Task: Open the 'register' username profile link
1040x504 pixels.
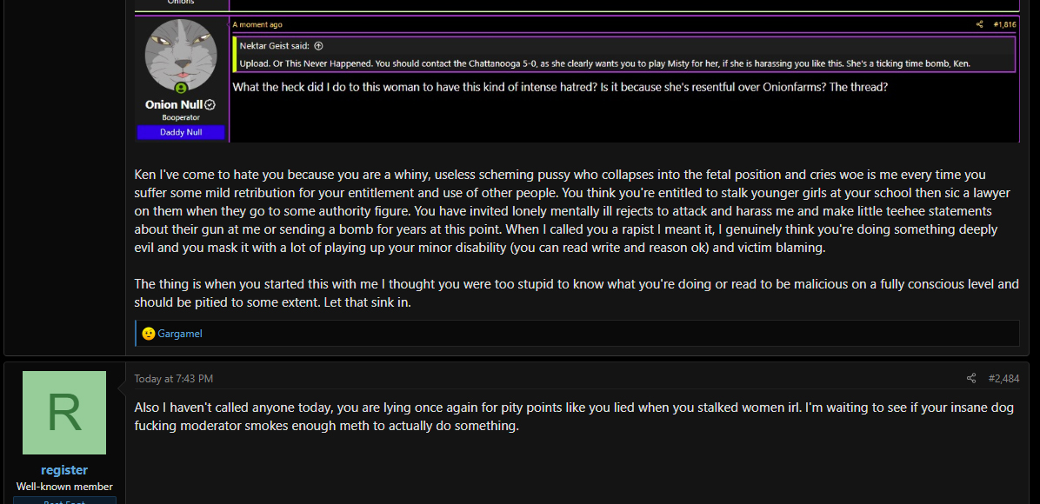Action: tap(64, 470)
